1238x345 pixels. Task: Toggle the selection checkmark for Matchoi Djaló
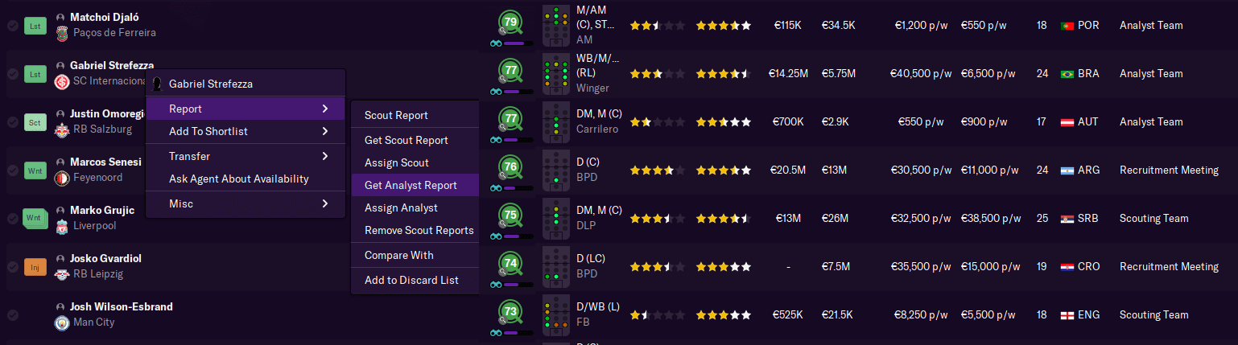pos(13,26)
